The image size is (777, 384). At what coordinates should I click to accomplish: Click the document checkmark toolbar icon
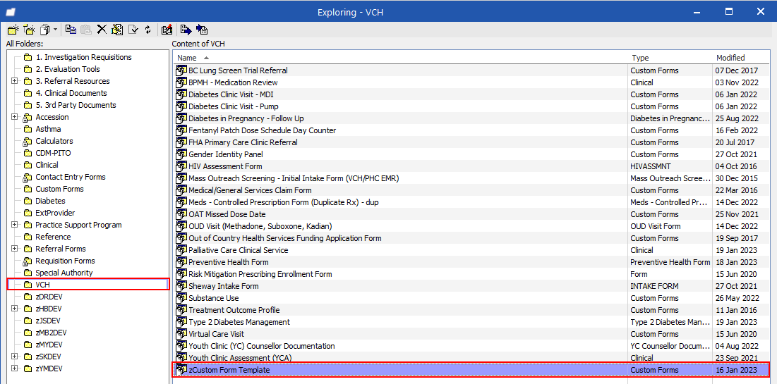click(133, 30)
